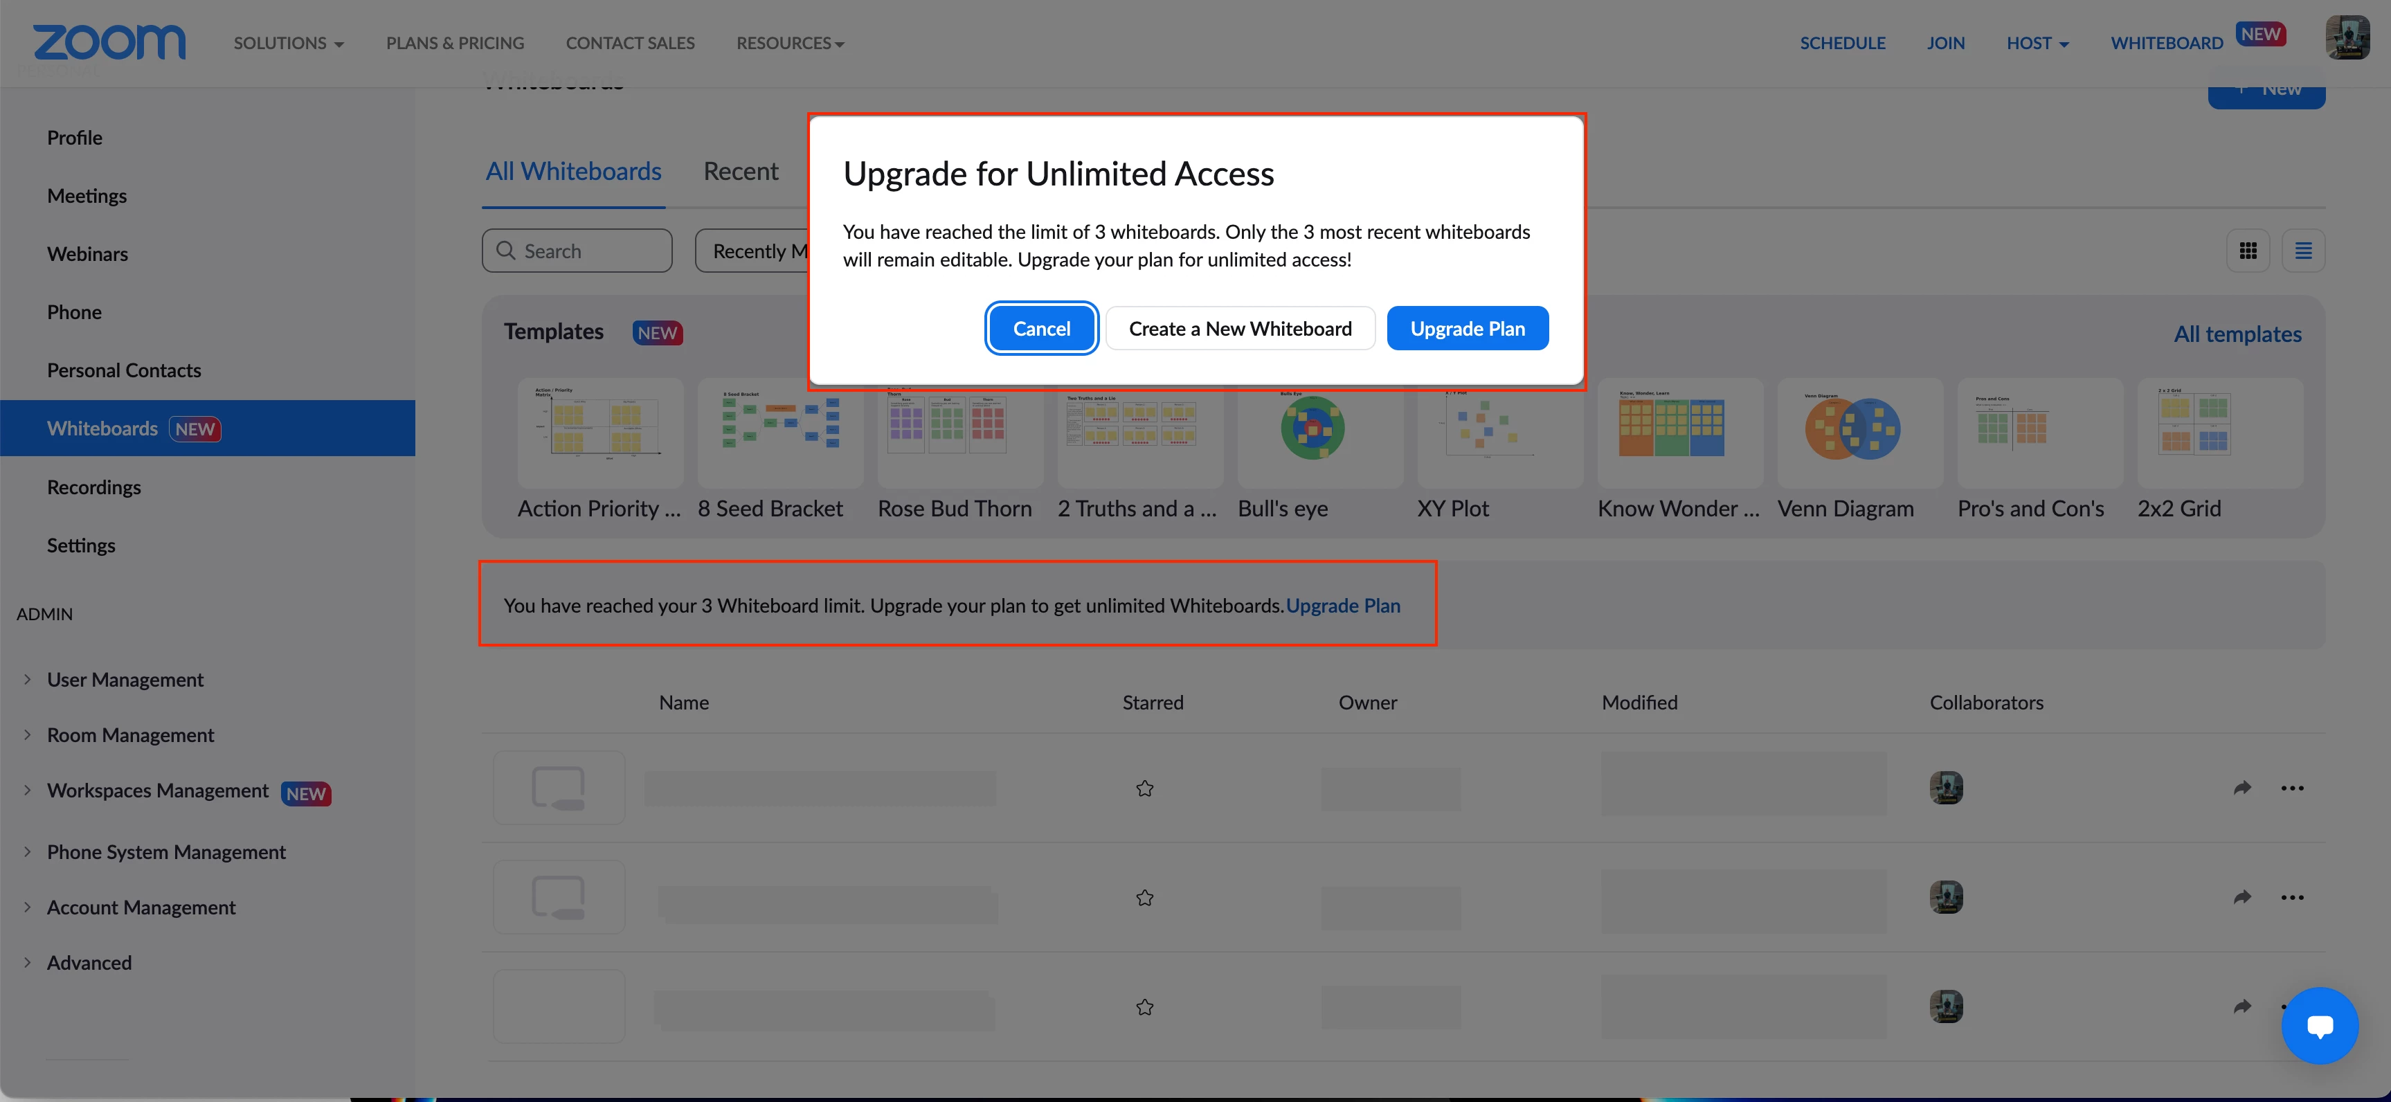Star the first whiteboard
The height and width of the screenshot is (1102, 2391).
click(1144, 788)
